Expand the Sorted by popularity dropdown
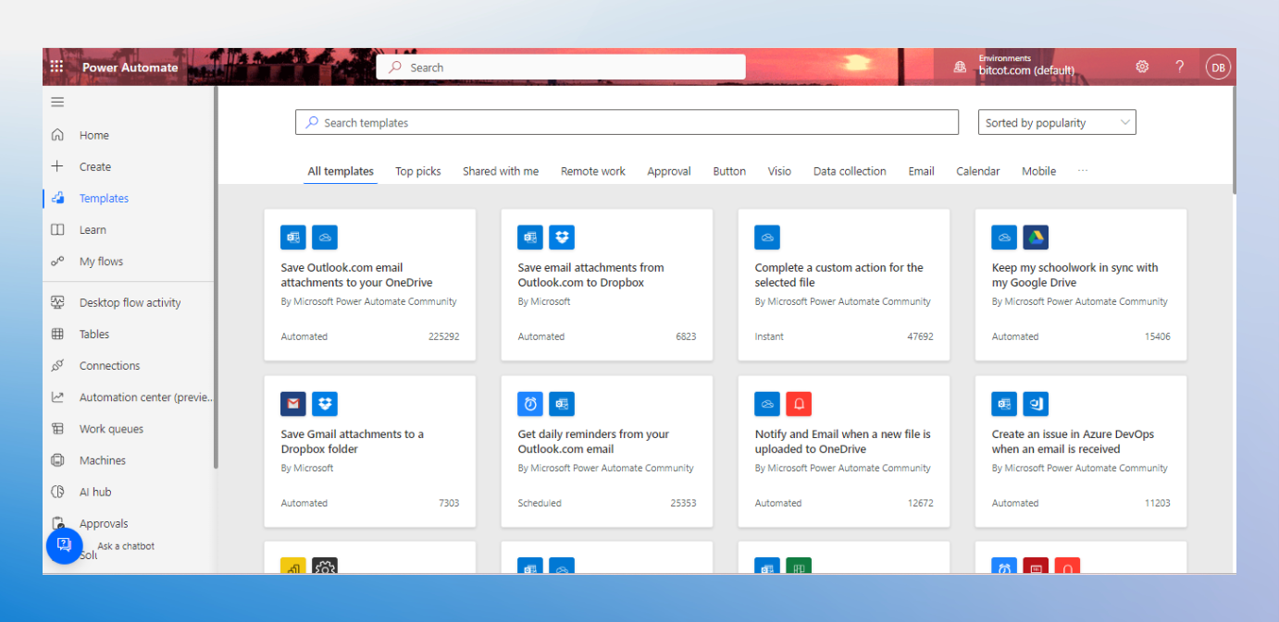 pyautogui.click(x=1056, y=123)
